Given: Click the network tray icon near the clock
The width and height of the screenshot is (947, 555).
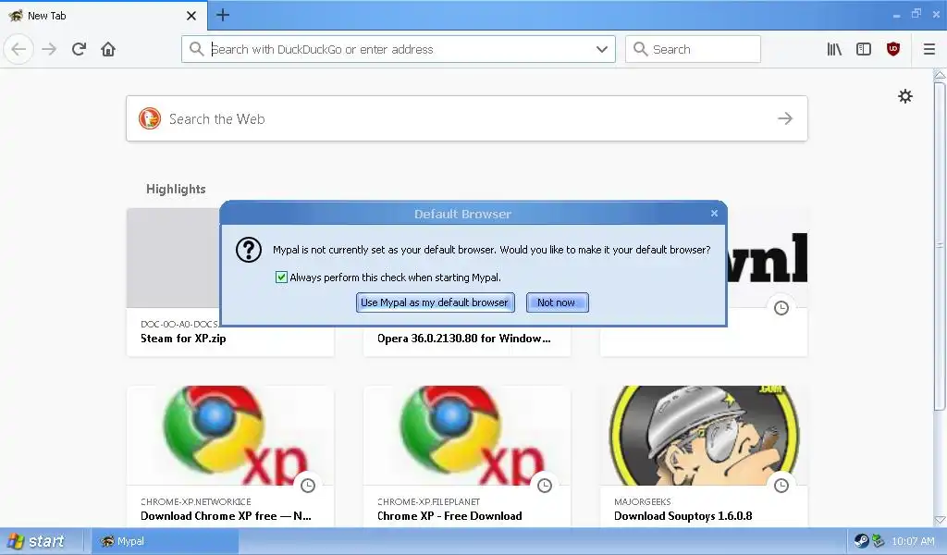Looking at the screenshot, I should 878,541.
